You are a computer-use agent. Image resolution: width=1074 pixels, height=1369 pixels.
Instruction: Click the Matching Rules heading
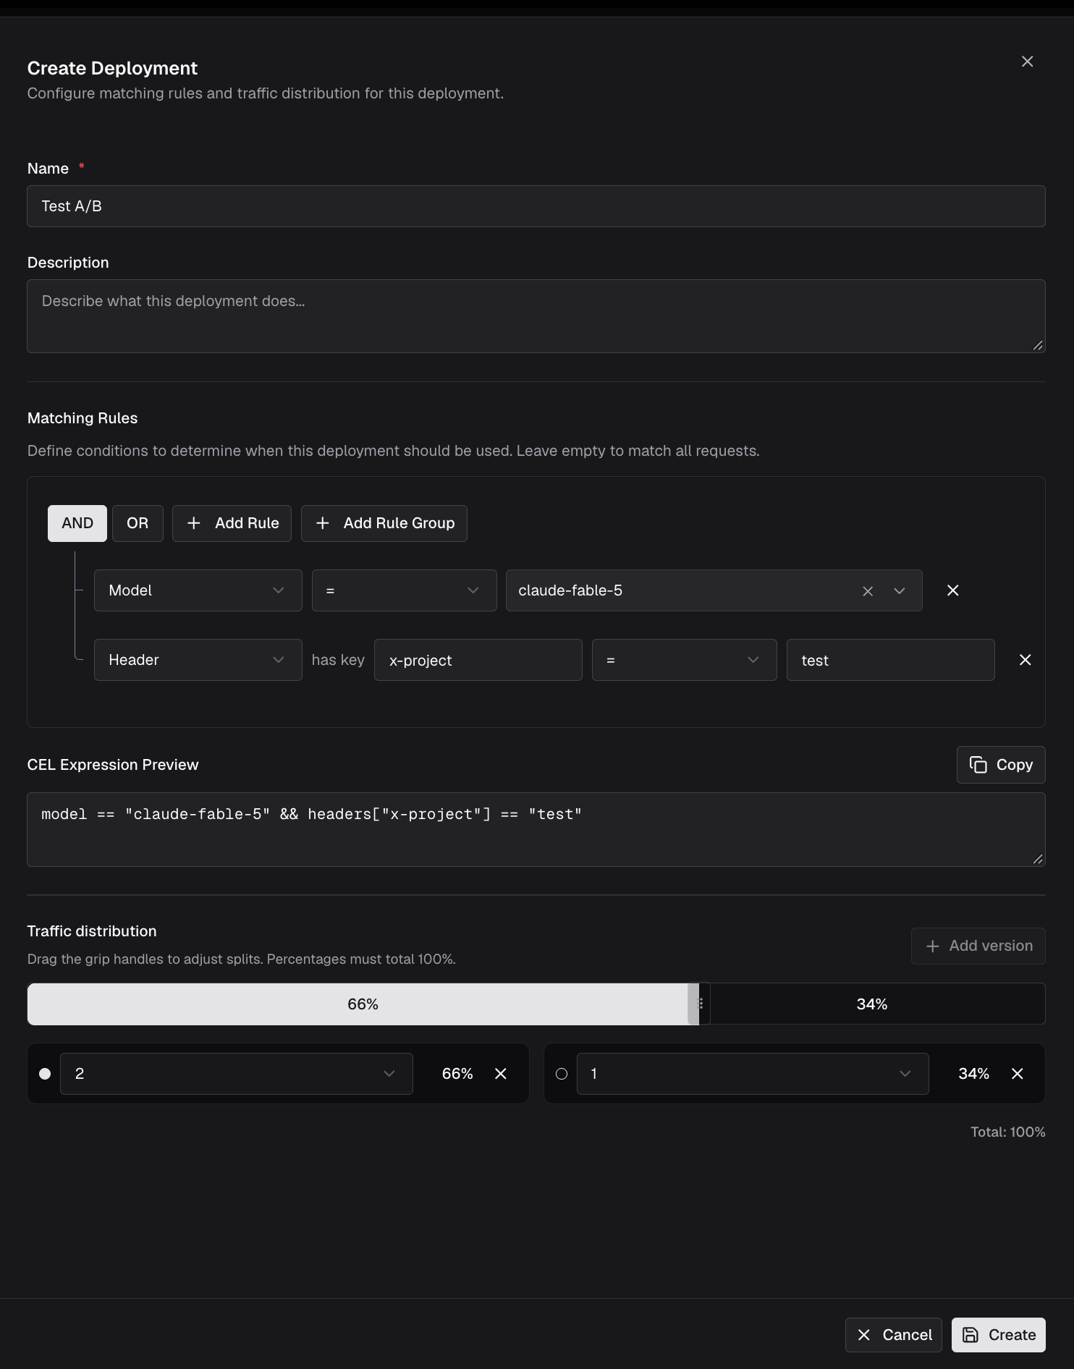click(83, 418)
